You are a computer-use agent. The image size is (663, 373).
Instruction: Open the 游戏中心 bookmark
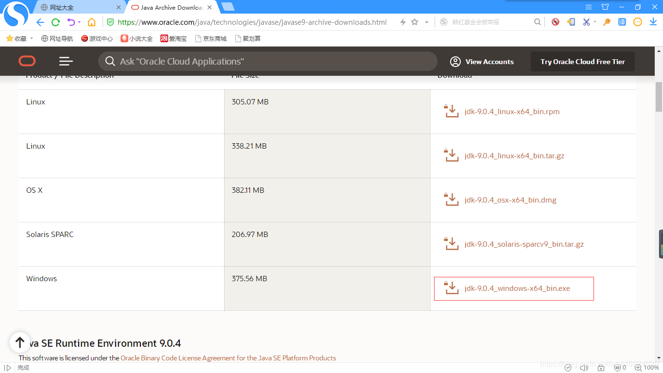click(97, 38)
